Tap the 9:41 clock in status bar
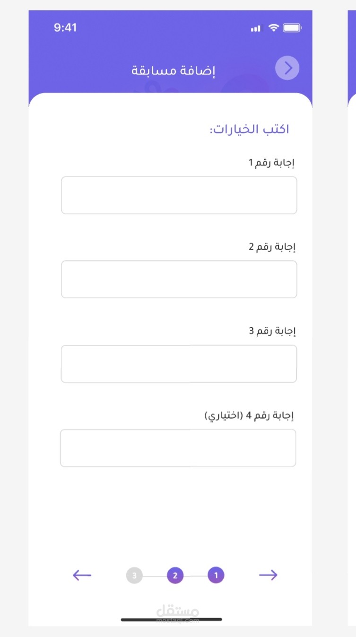Image resolution: width=356 pixels, height=637 pixels. pyautogui.click(x=65, y=27)
